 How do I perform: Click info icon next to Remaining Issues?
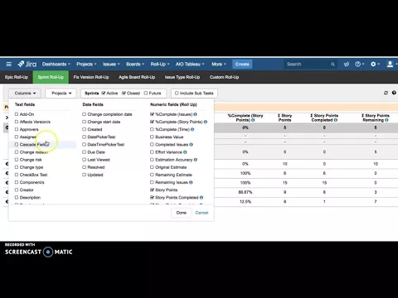pos(191,182)
